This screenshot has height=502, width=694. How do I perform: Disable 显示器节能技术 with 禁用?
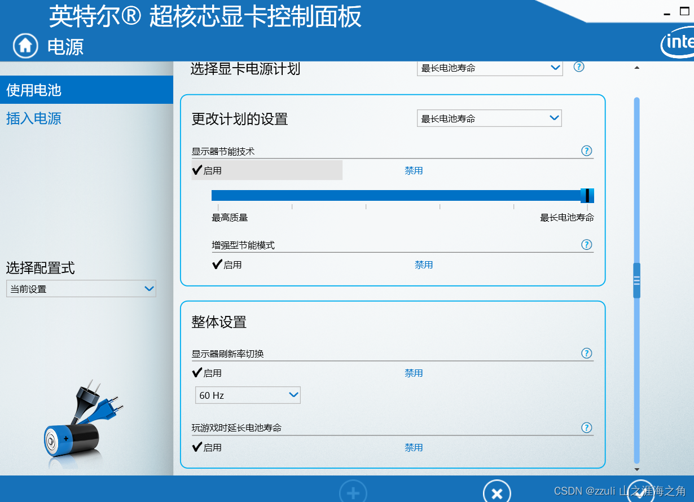point(414,170)
